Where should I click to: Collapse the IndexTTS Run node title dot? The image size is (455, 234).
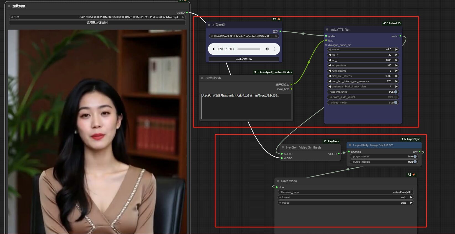(x=327, y=30)
